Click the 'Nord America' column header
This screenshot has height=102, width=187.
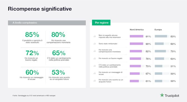click(x=137, y=29)
